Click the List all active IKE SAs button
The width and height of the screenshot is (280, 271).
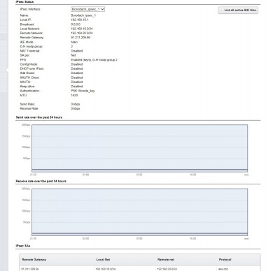click(238, 10)
